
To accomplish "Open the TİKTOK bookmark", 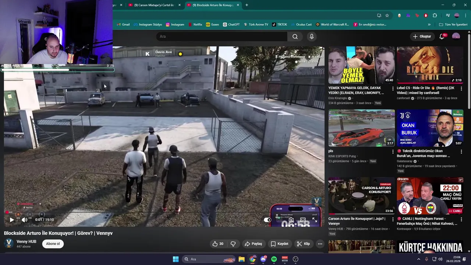I will (x=279, y=25).
